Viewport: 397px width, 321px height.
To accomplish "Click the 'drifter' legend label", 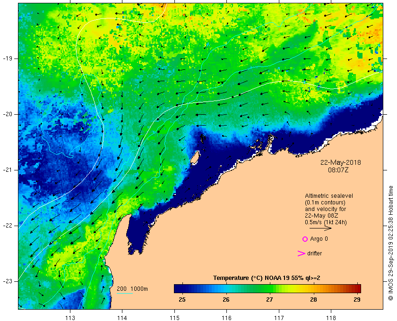I will [314, 253].
